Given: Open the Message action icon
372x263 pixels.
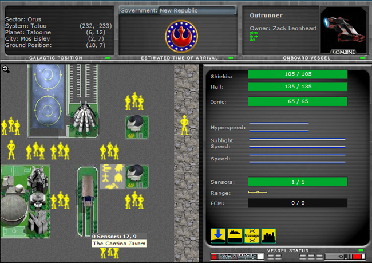Looking at the screenshot, I should pyautogui.click(x=252, y=235).
